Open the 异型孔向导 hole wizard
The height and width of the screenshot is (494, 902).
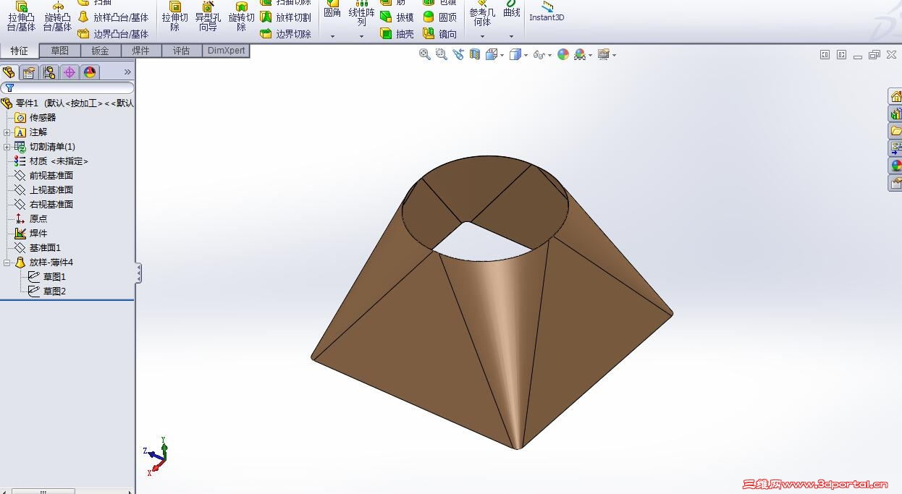click(208, 17)
